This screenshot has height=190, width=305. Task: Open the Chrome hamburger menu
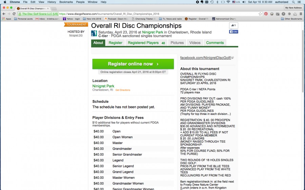[x=301, y=14]
